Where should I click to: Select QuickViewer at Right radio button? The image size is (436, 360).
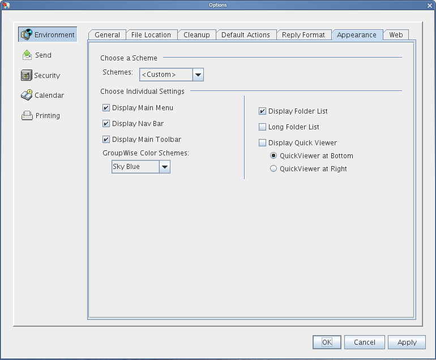[x=273, y=168]
